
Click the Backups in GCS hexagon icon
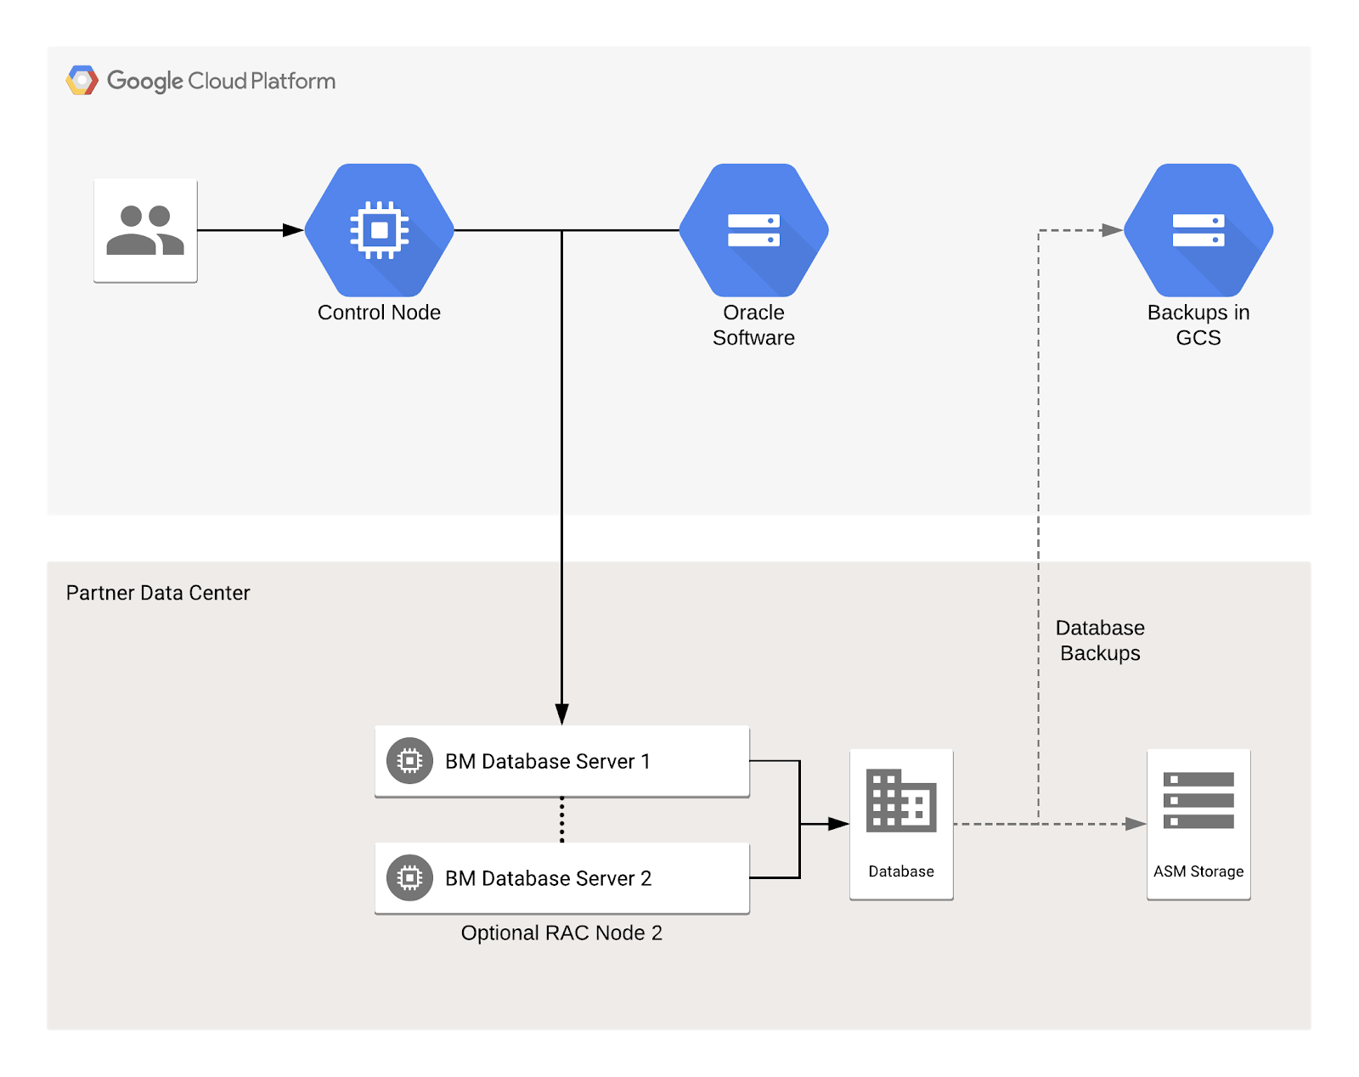(1198, 230)
